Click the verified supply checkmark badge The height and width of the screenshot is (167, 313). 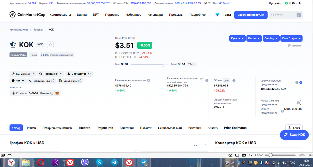click(x=301, y=82)
